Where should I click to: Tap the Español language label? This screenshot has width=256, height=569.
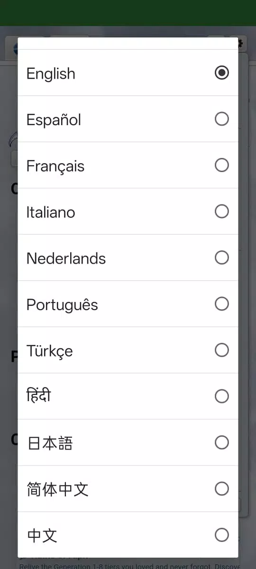point(54,120)
